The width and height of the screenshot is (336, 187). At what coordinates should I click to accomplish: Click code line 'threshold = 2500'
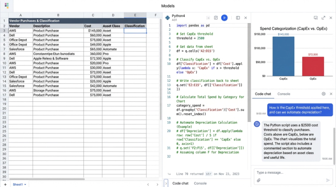[x=190, y=38]
